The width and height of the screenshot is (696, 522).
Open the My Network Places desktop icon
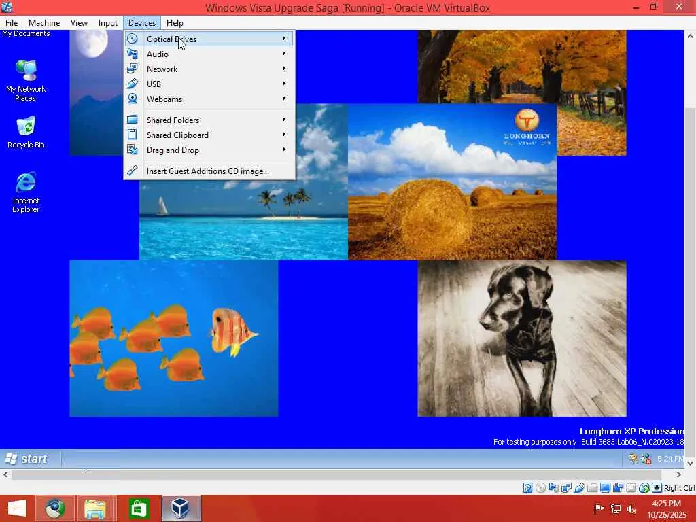coord(26,80)
